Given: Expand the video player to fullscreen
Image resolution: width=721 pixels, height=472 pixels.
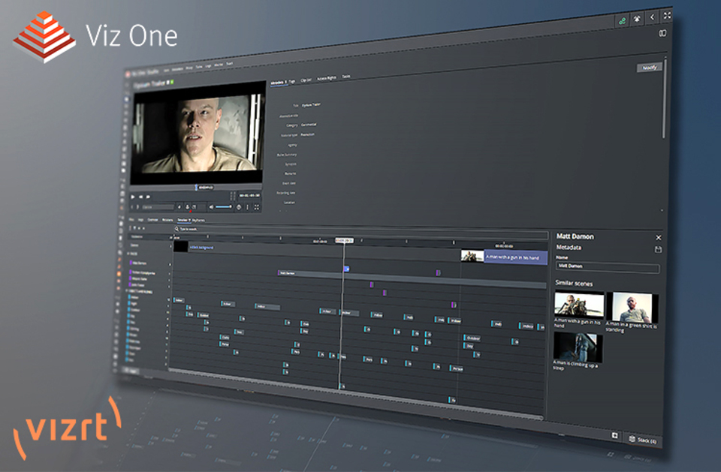Looking at the screenshot, I should 257,206.
